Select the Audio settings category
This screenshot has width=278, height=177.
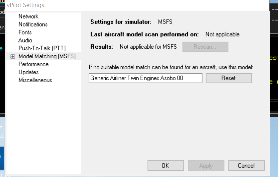point(25,40)
